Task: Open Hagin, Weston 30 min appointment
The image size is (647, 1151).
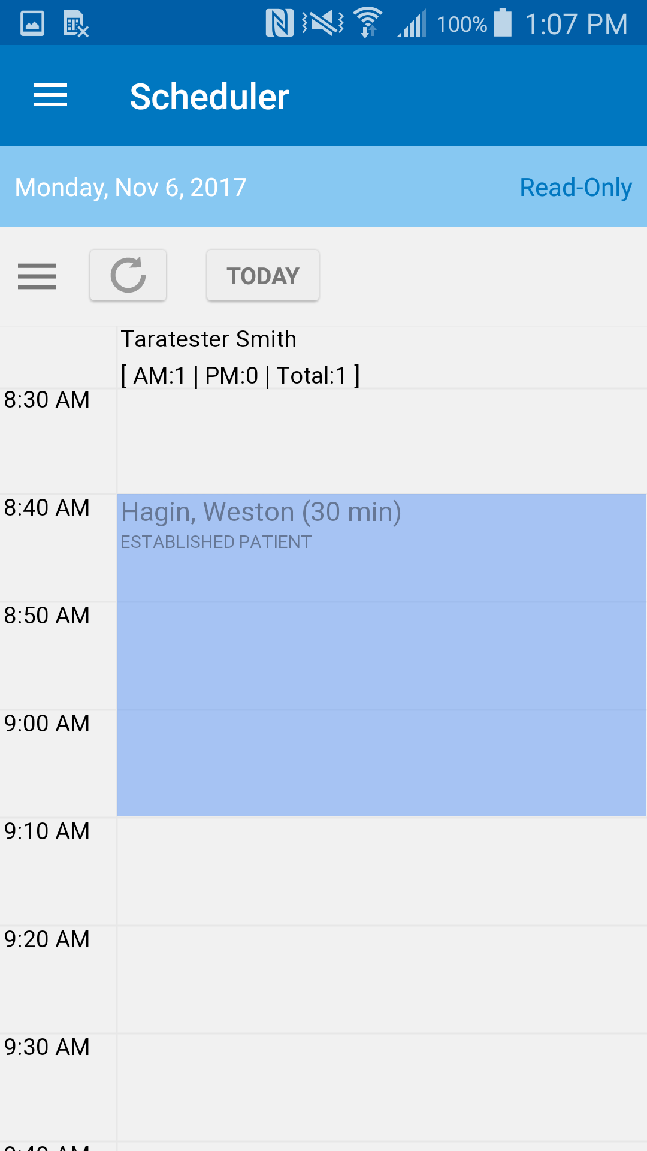Action: [x=382, y=655]
